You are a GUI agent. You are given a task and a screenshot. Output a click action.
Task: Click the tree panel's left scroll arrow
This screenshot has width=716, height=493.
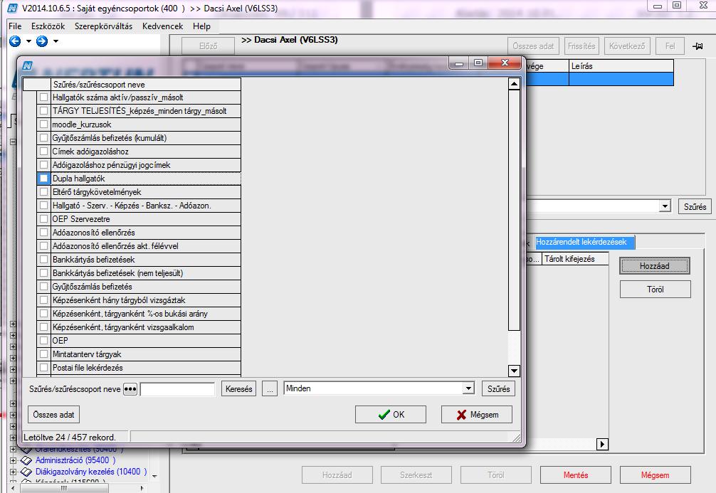click(14, 488)
